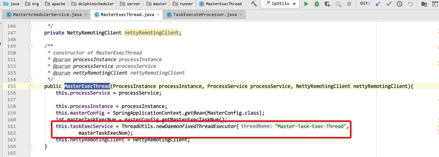Open the runner breadcrumb folder
439x157 pixels.
click(183, 4)
